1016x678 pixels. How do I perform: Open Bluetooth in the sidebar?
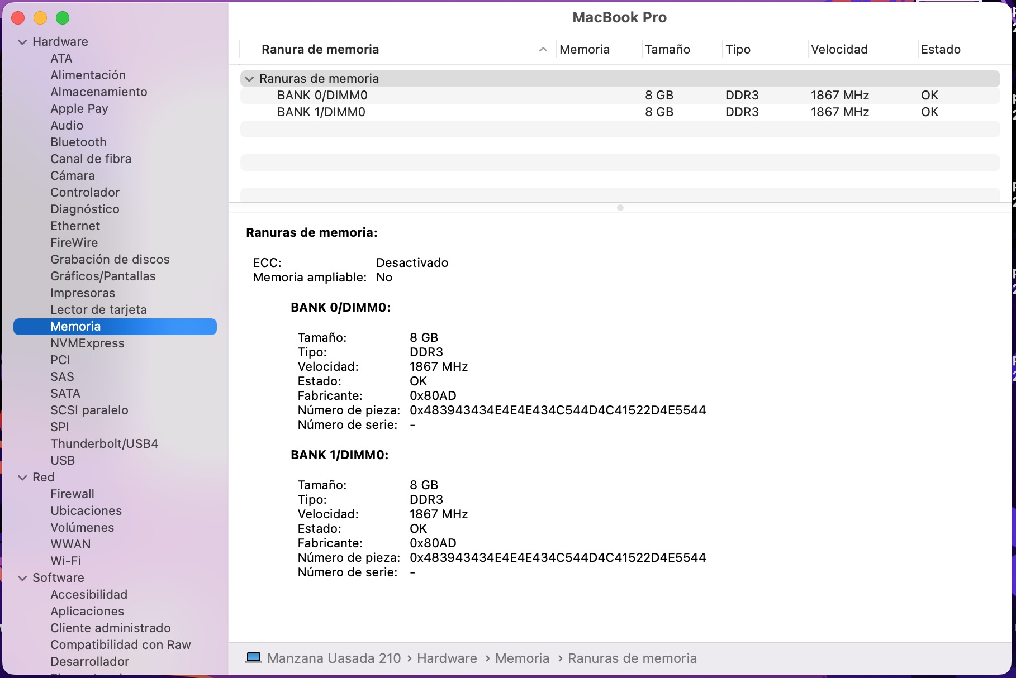(x=78, y=142)
